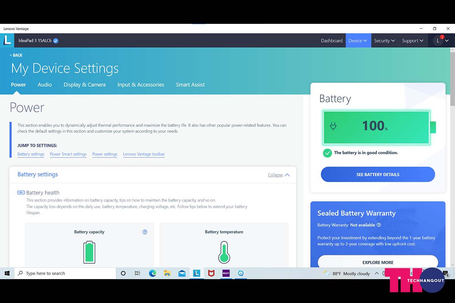Click the 'Sealed Battery Warranty' heading
This screenshot has width=455, height=303.
coord(356,213)
